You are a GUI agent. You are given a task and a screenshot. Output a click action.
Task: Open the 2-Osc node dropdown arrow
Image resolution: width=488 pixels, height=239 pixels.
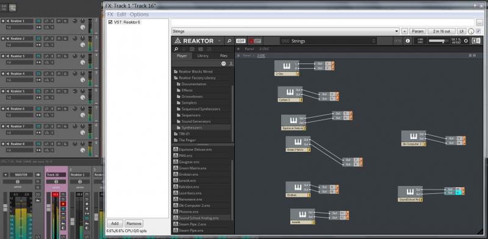[298, 74]
